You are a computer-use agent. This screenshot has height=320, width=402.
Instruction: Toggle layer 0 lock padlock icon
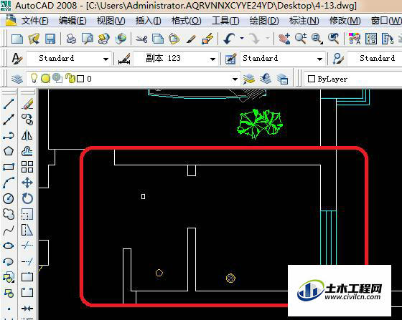70,78
